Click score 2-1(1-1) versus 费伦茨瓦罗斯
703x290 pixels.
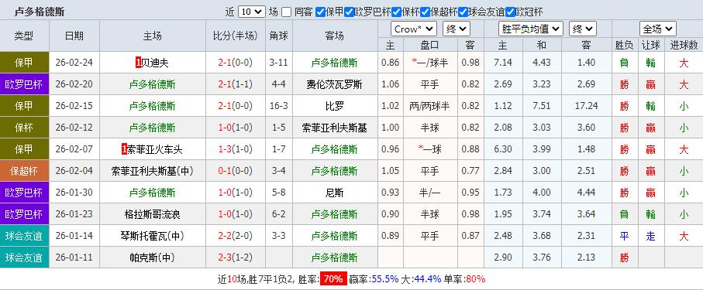click(x=236, y=84)
